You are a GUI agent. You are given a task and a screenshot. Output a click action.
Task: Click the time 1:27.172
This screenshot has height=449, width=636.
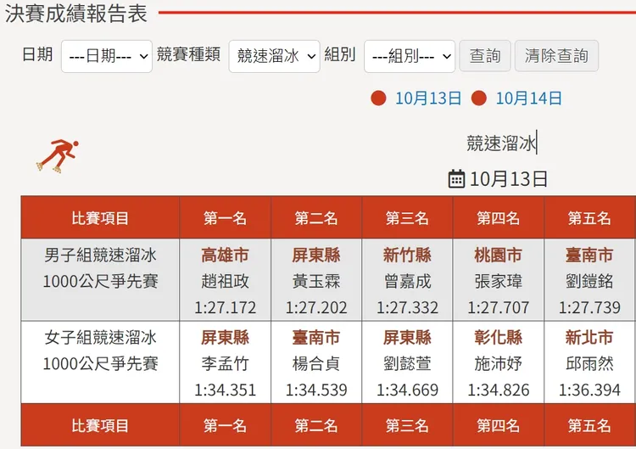[225, 307]
